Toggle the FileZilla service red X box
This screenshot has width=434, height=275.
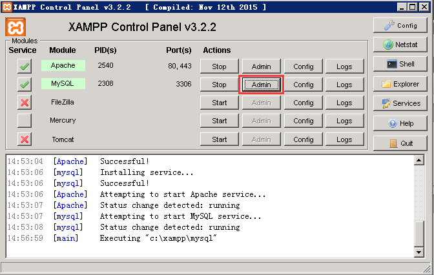pos(25,103)
